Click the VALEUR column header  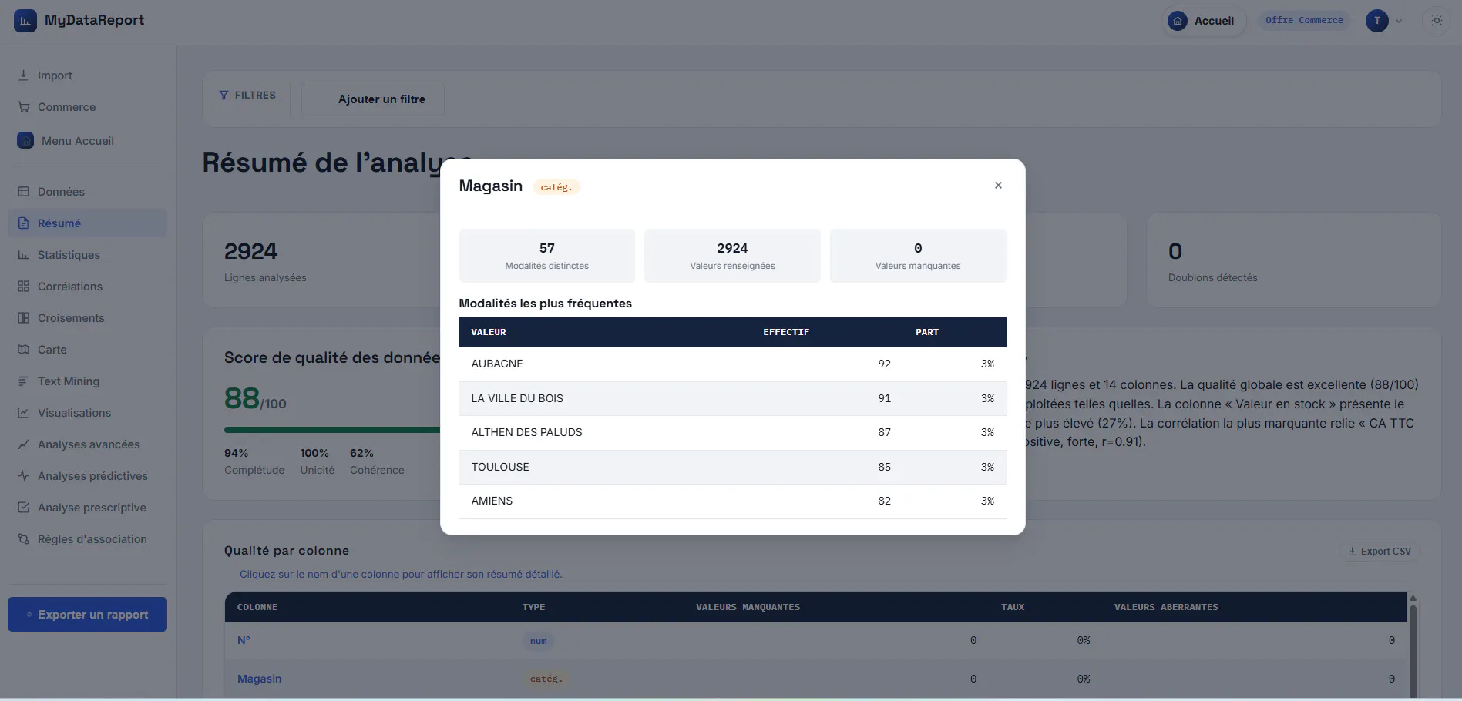[x=489, y=332]
